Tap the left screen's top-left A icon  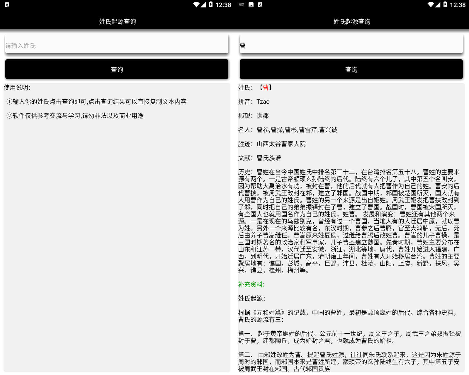pos(7,5)
